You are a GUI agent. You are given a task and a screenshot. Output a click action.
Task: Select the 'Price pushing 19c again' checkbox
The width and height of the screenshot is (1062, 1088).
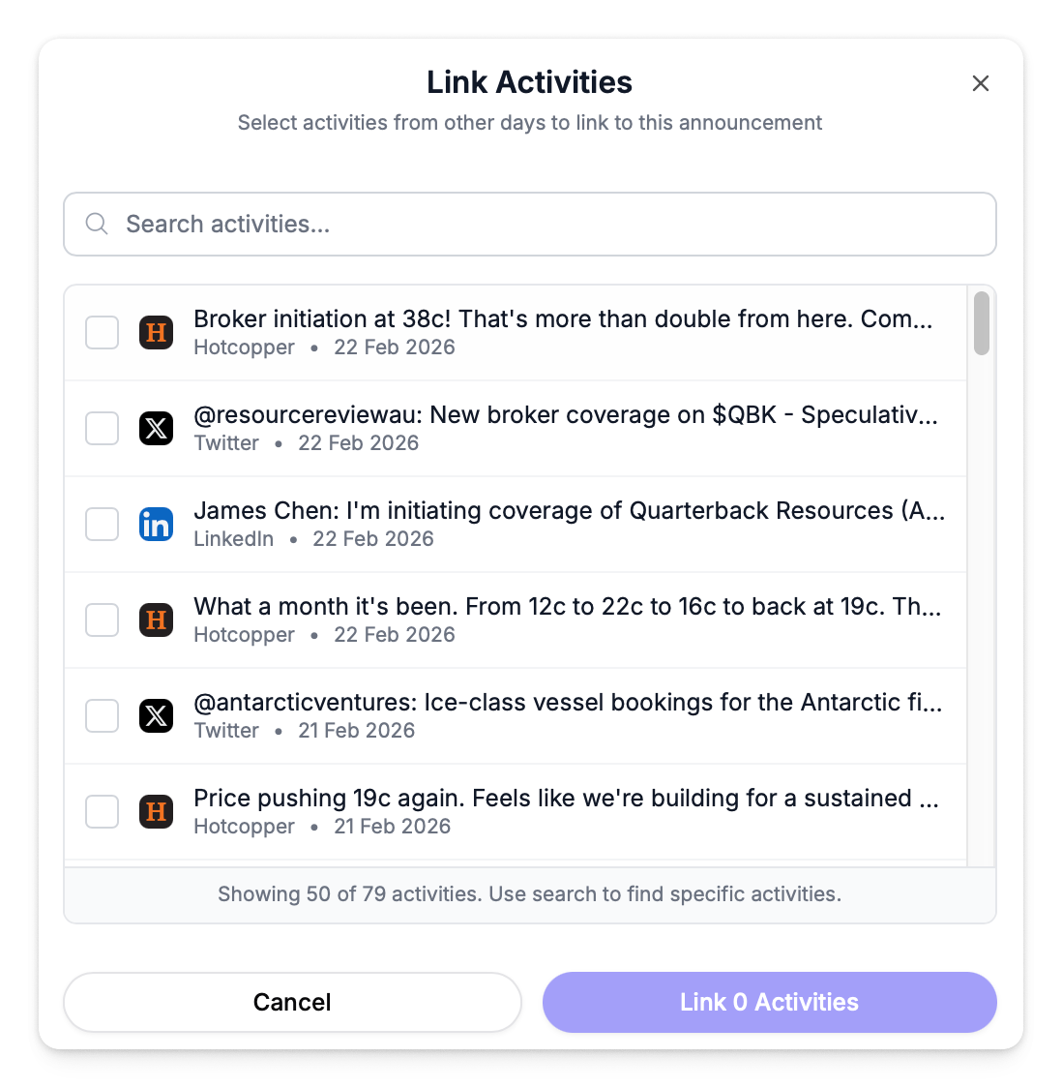[103, 811]
